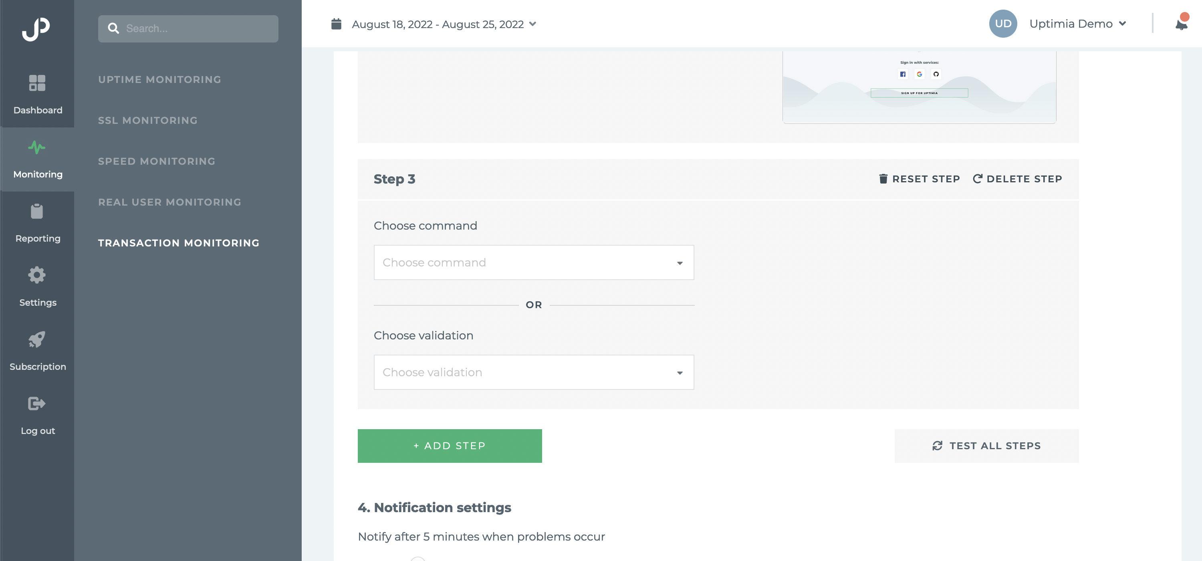
Task: Click the Uptimia logo icon
Action: pyautogui.click(x=36, y=29)
